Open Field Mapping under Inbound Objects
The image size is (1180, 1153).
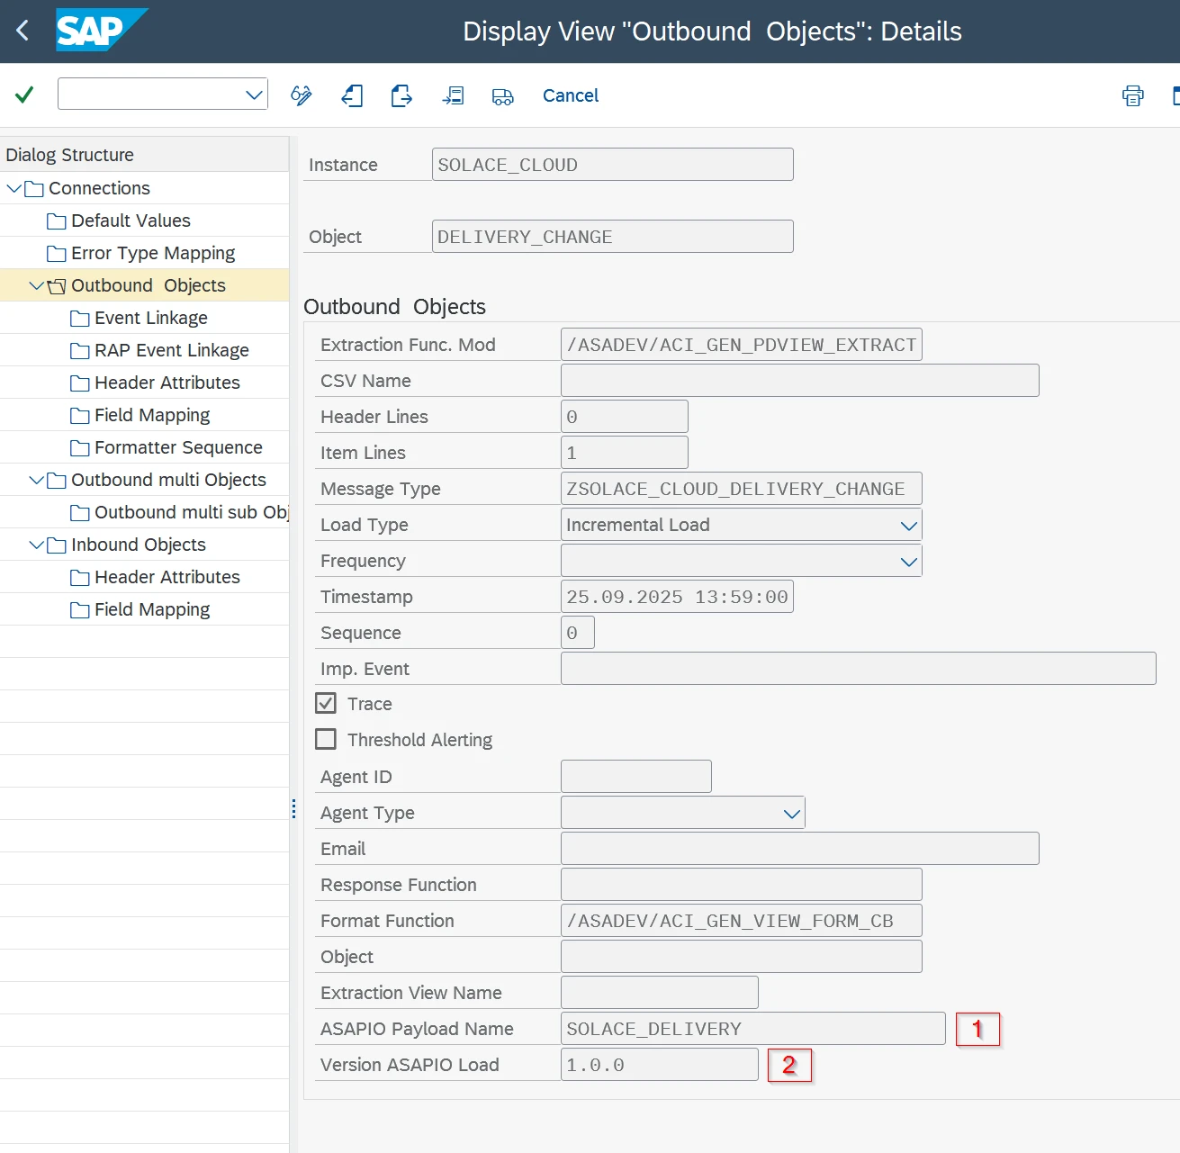[140, 609]
